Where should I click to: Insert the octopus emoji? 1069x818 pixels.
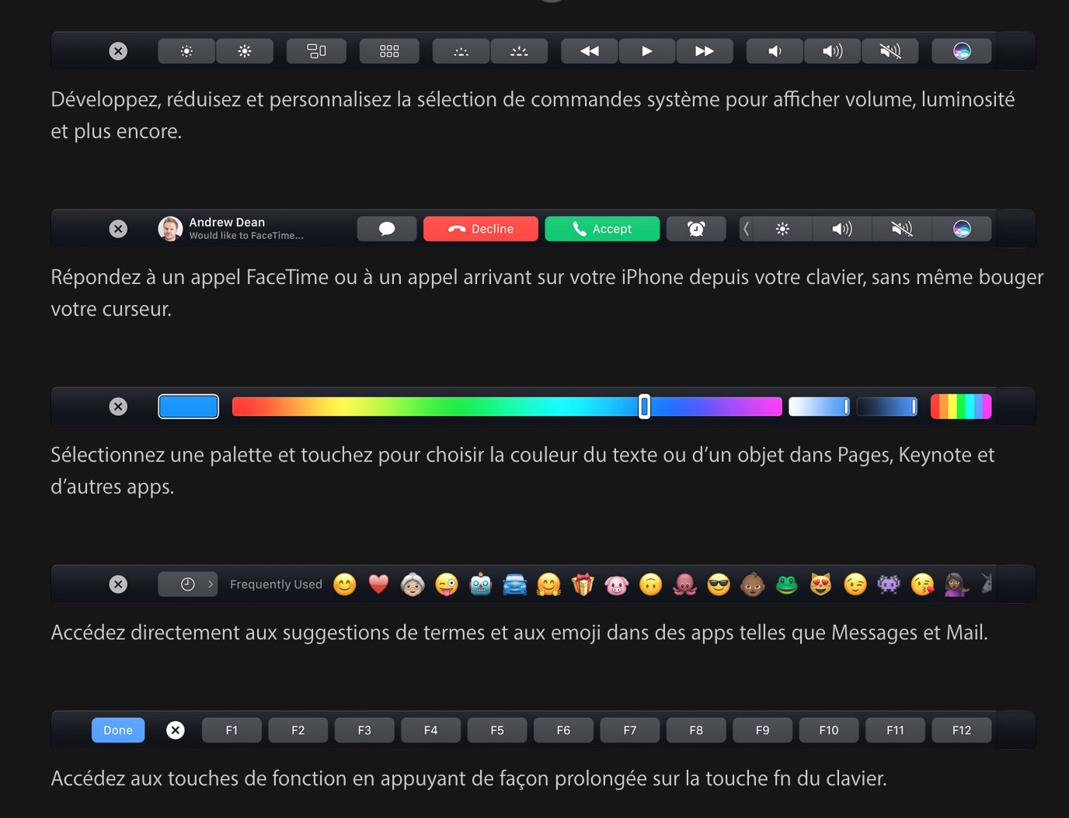pyautogui.click(x=685, y=584)
